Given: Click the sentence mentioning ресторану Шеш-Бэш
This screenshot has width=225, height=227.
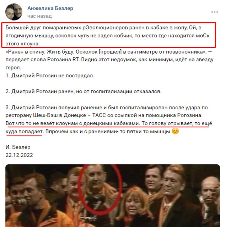Looking at the screenshot, I should tap(107, 111).
